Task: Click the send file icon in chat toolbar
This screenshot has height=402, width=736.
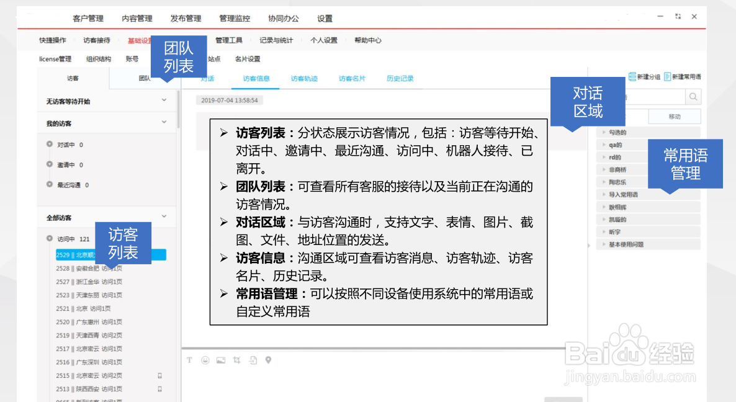Action: pos(253,360)
